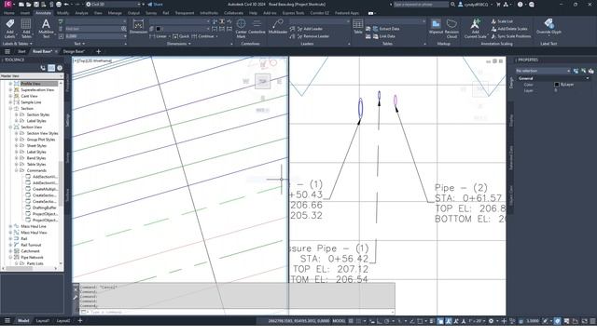
Task: Click the Save icon in quick access toolbar
Action: (x=36, y=4)
